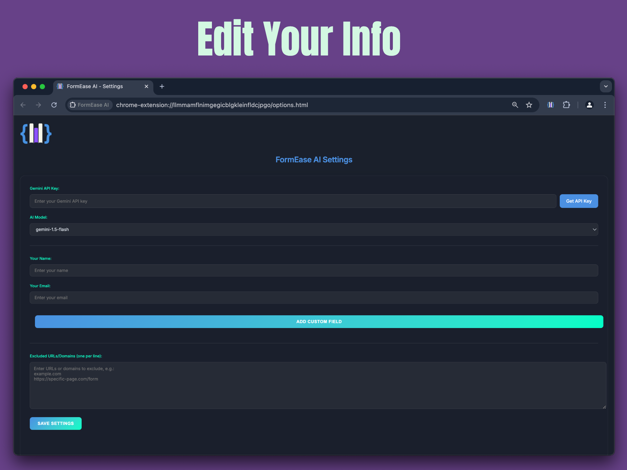Viewport: 627px width, 470px height.
Task: Open the Chrome profile avatar
Action: [x=589, y=105]
